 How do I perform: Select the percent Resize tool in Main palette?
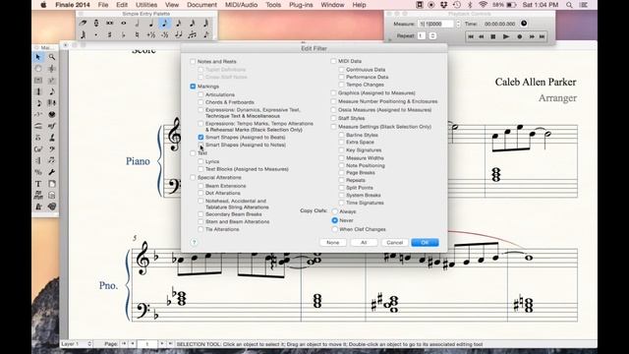click(x=38, y=172)
